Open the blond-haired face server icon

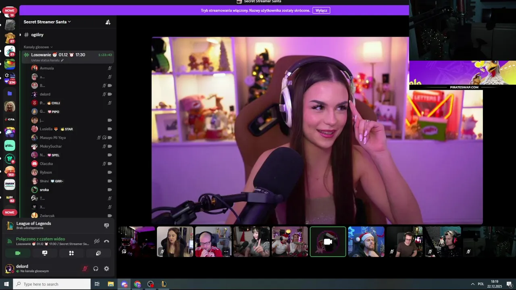tap(10, 106)
